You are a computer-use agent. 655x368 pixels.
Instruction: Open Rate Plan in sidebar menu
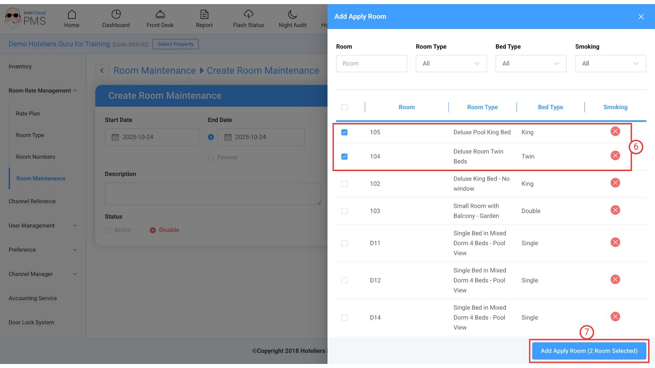pos(28,113)
